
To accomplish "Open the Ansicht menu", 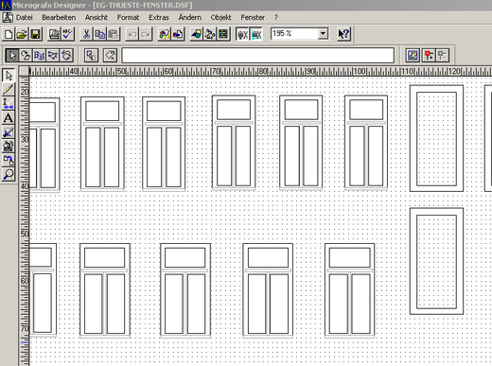I will coord(97,18).
